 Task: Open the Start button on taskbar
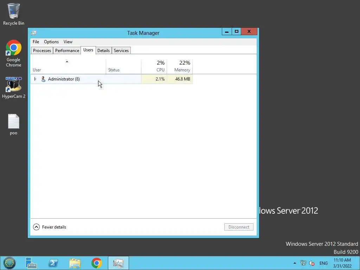coord(9,263)
